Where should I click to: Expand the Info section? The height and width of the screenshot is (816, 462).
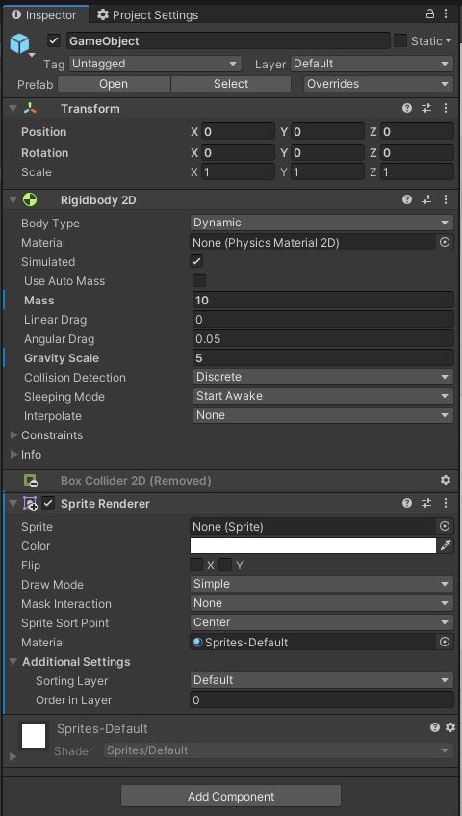(14, 454)
